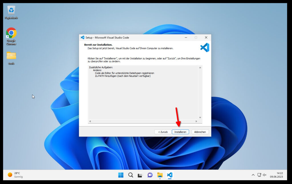The height and width of the screenshot is (184, 292).
Task: Open the Windows Start menu
Action: [x=121, y=175]
